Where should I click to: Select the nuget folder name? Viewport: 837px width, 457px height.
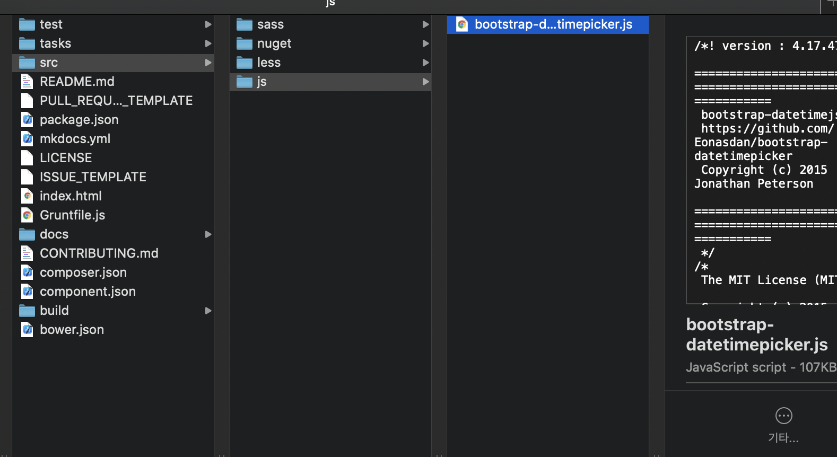point(274,44)
